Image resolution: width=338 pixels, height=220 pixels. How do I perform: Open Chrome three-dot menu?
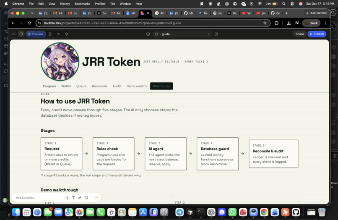point(325,23)
